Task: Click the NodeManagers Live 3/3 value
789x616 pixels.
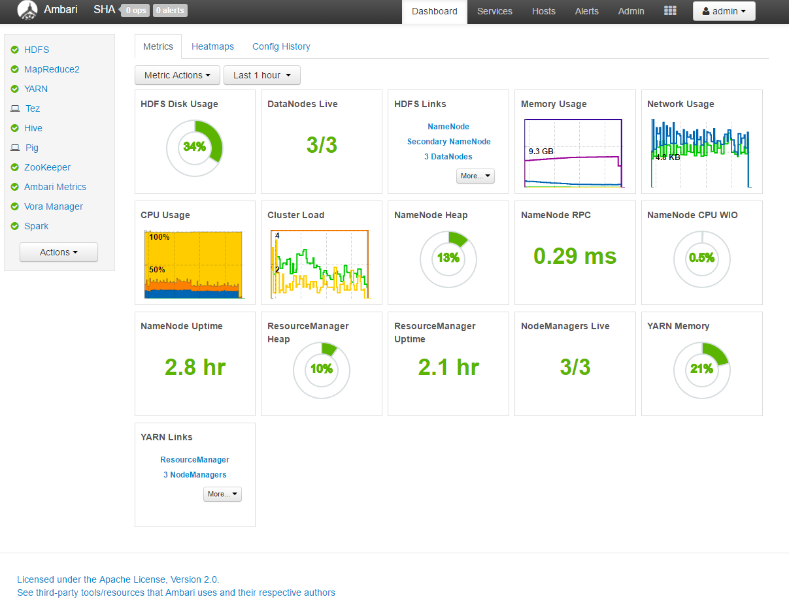Action: [x=575, y=367]
